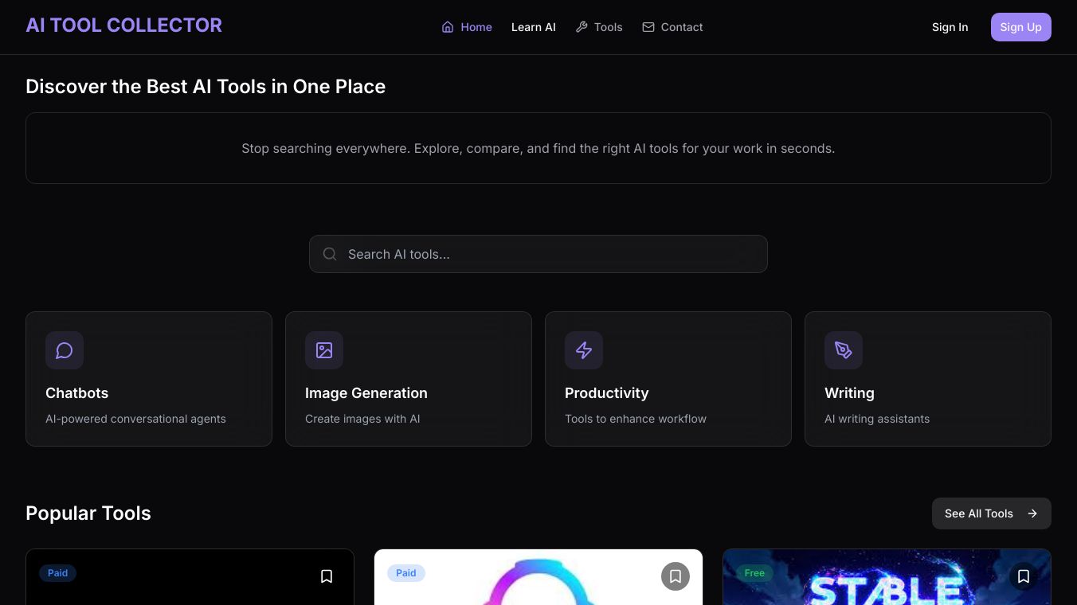
Task: Click the Home house icon in navbar
Action: 448,27
